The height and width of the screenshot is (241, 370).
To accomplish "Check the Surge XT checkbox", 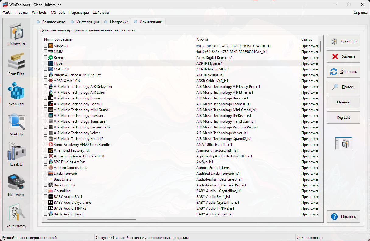I will coord(45,46).
